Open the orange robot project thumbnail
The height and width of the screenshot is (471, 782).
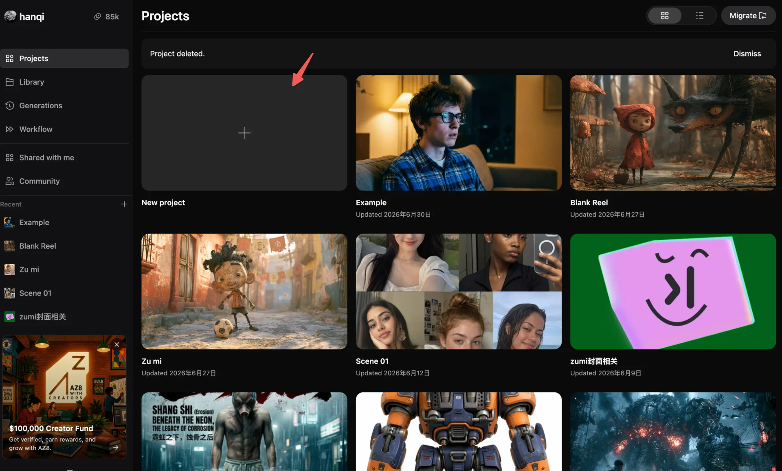click(459, 432)
